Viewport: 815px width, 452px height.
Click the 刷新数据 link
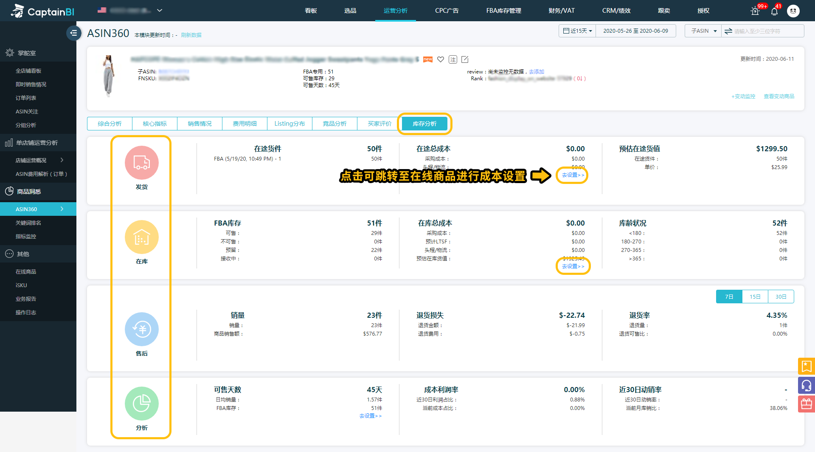coord(191,35)
